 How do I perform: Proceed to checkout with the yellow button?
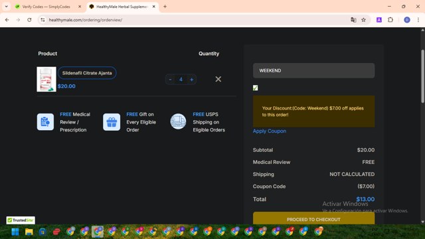click(x=313, y=218)
